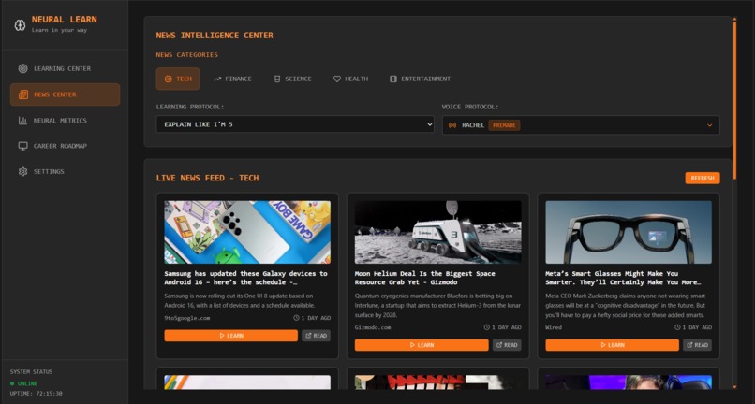Open the Meta smart glasses thumbnail
The image size is (755, 404).
[x=629, y=232]
